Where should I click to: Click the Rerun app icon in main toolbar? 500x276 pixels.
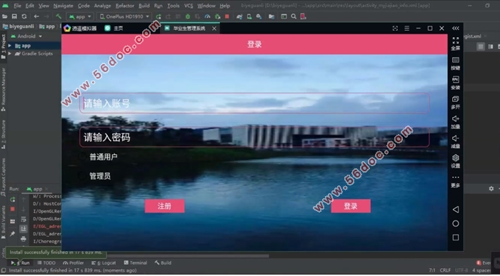(x=159, y=16)
